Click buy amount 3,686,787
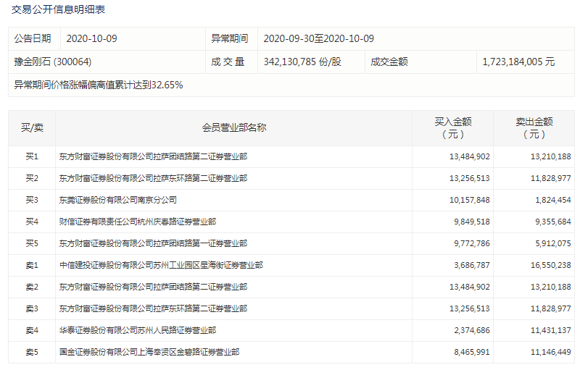 pos(472,265)
